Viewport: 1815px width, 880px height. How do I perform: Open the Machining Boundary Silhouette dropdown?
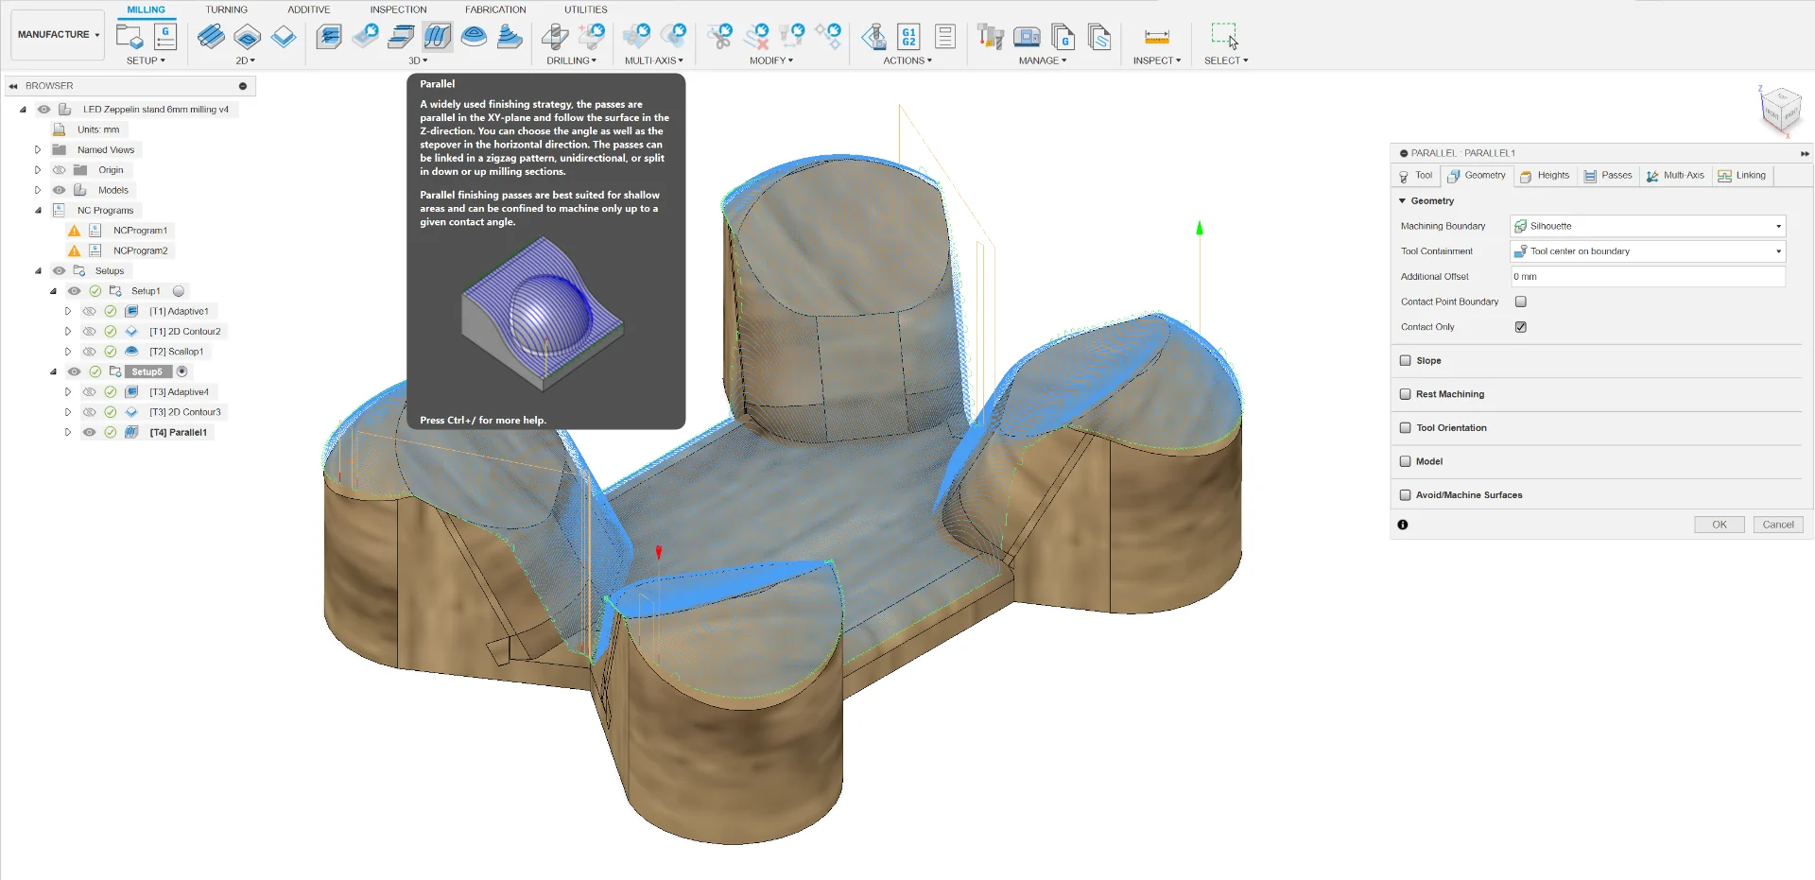coord(1648,226)
